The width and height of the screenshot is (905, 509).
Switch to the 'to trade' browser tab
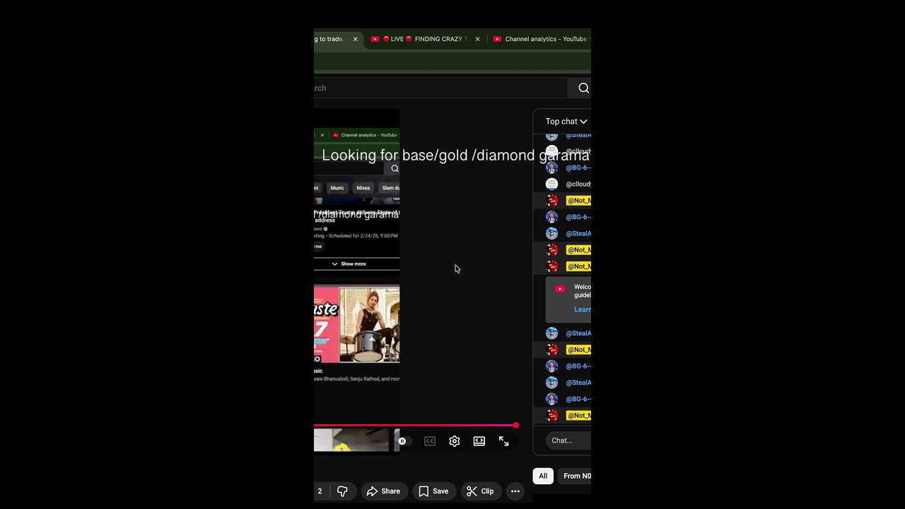337,39
